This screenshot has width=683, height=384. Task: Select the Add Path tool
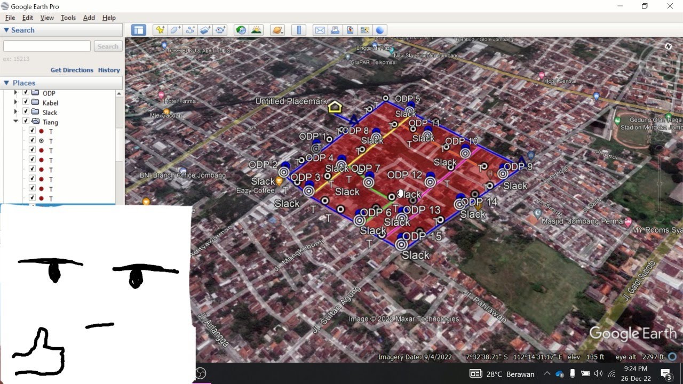[x=190, y=30]
